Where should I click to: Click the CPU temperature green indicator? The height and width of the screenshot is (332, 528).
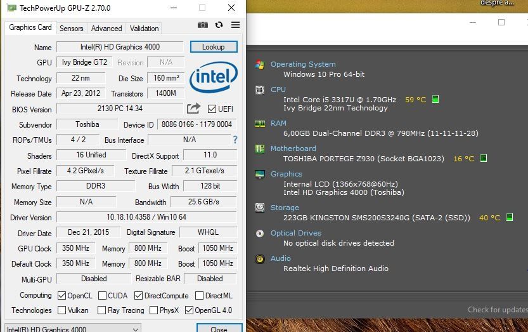point(435,99)
